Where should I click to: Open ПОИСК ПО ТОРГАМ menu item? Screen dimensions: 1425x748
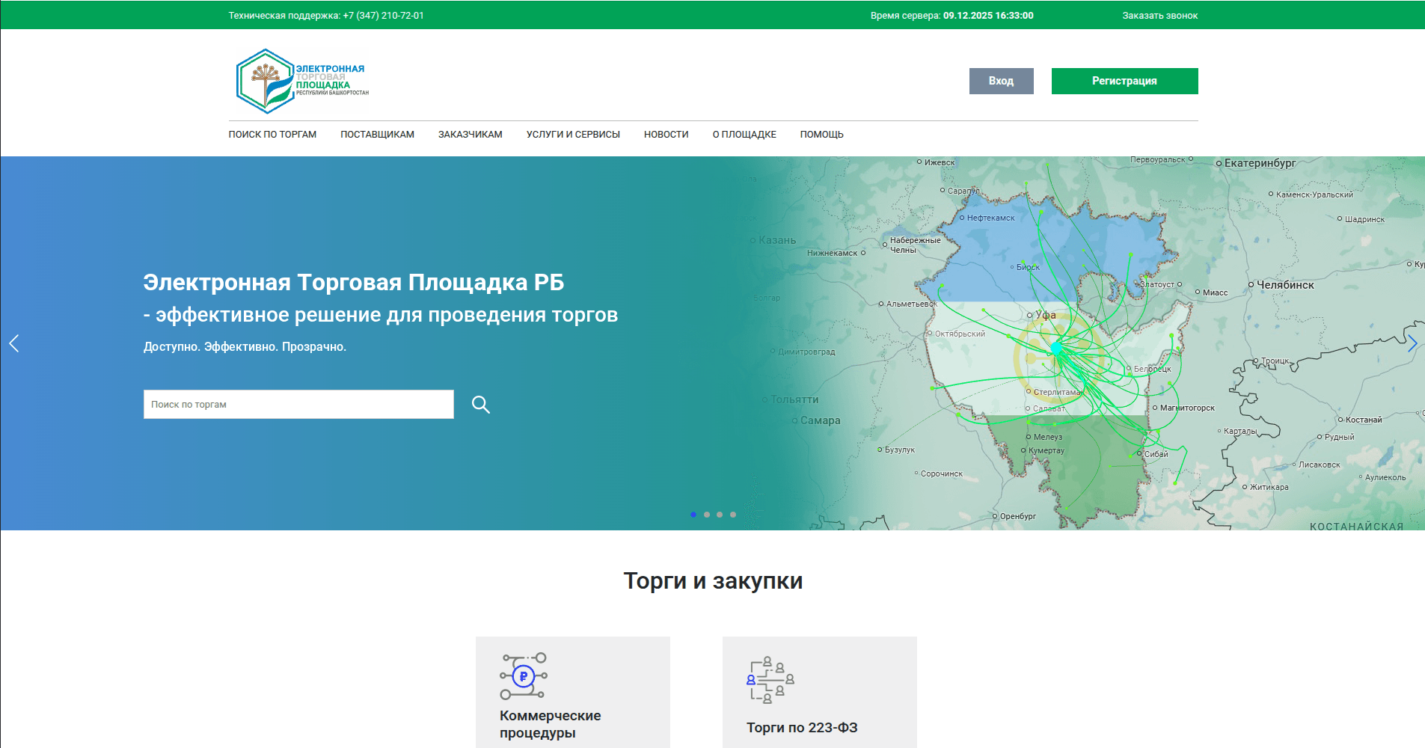272,135
